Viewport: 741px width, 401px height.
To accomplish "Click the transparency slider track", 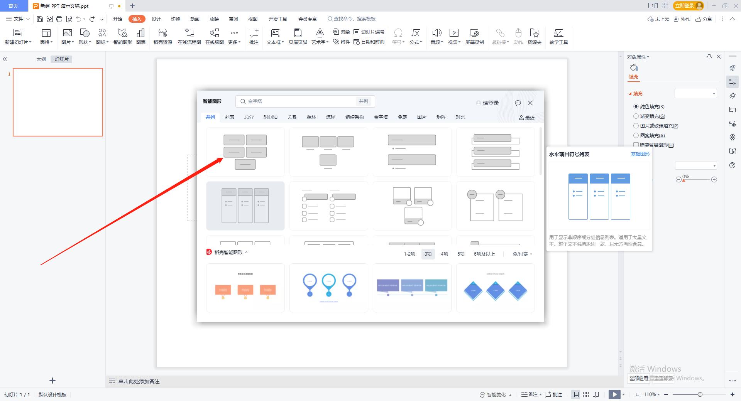I will (697, 180).
